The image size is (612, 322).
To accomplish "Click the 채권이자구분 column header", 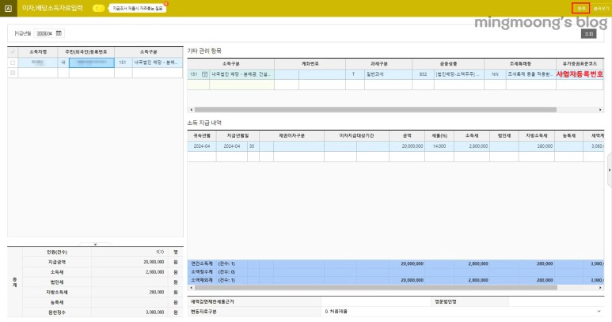I will tap(291, 135).
